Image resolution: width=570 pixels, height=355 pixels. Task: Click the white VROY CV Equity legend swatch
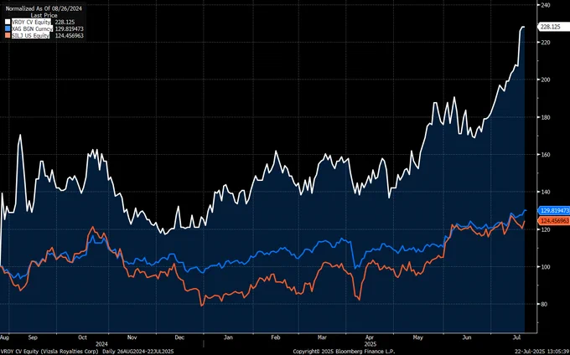click(8, 22)
